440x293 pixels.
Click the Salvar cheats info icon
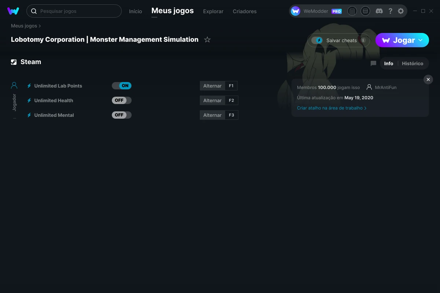coord(363,40)
